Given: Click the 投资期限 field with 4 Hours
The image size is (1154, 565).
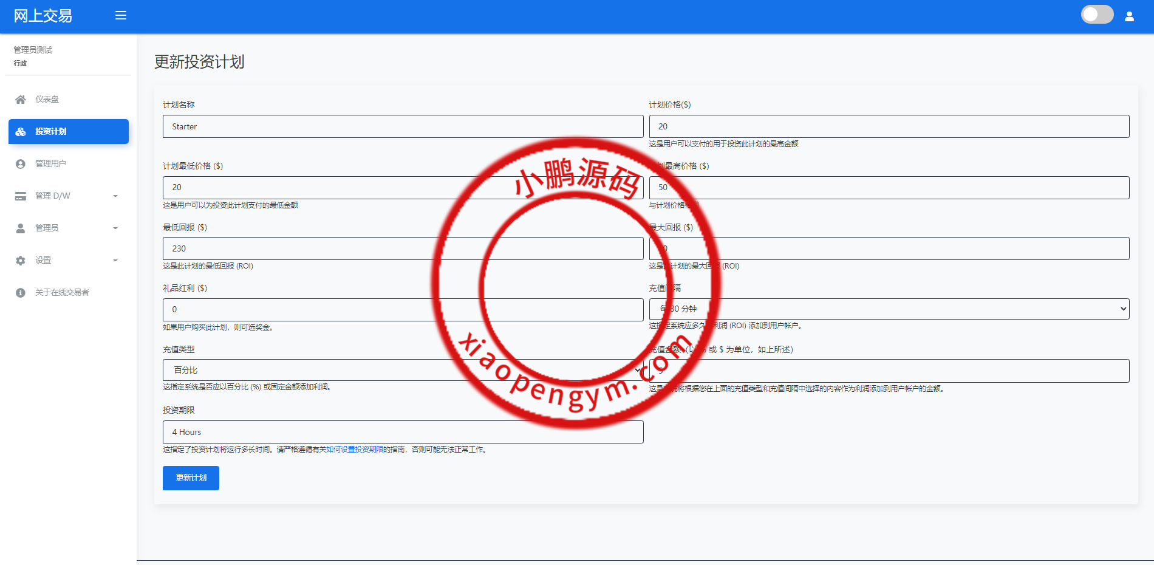Looking at the screenshot, I should (403, 432).
